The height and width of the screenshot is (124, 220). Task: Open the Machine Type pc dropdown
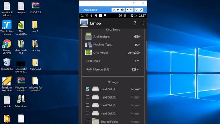tap(138, 44)
